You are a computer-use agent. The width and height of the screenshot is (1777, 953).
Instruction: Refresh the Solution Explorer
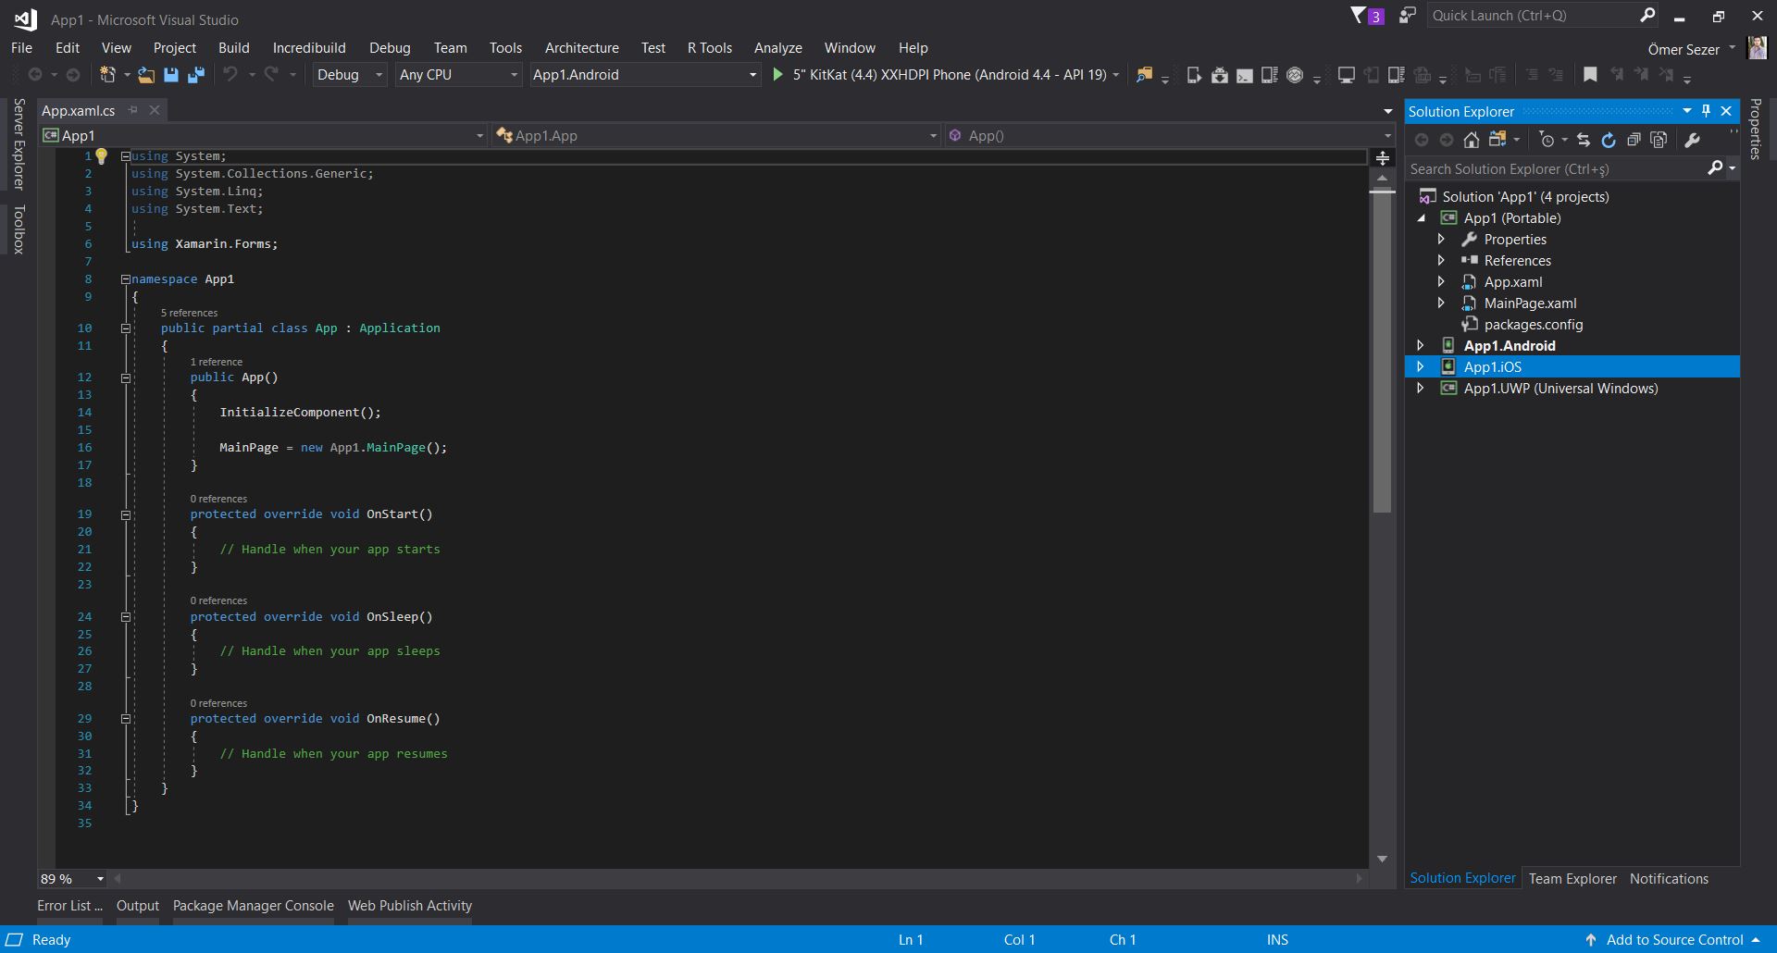click(1609, 140)
